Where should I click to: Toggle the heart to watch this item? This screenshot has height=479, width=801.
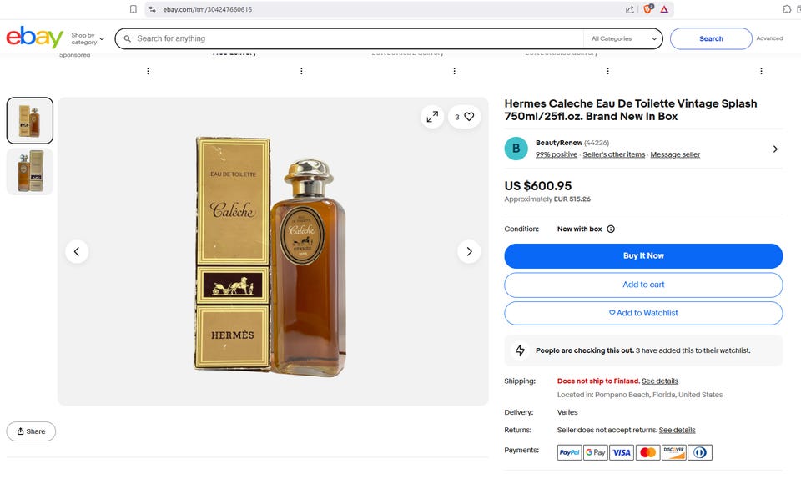pyautogui.click(x=469, y=117)
